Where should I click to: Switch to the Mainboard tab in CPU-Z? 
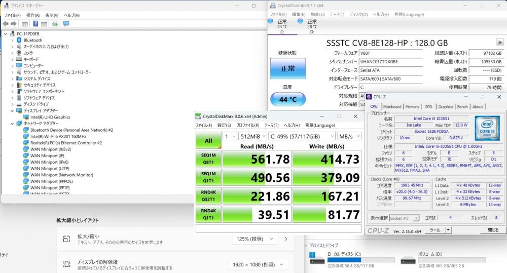point(392,107)
